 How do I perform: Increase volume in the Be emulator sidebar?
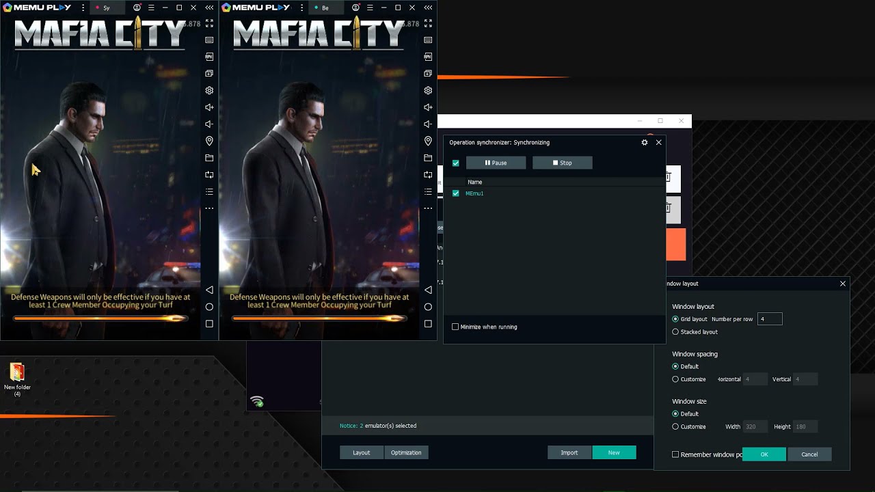[x=428, y=107]
